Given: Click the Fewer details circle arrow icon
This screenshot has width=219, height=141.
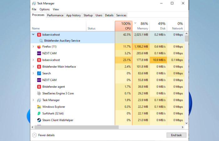Looking at the screenshot, I should [34, 135].
